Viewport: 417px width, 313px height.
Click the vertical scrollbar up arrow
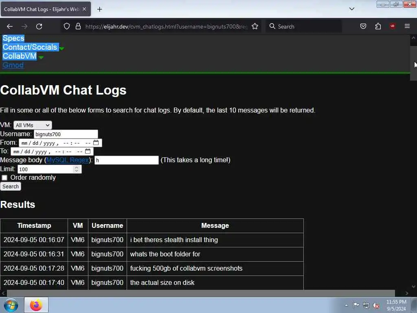[414, 38]
